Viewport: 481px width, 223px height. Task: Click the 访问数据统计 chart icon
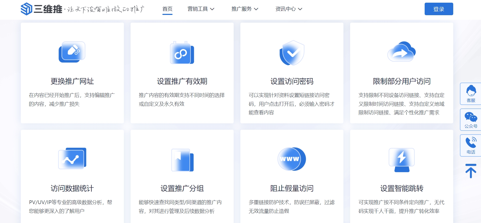72,158
